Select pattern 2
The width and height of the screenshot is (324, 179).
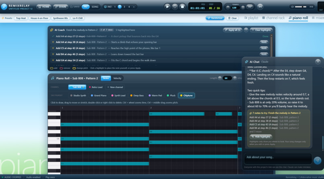click(x=120, y=7)
